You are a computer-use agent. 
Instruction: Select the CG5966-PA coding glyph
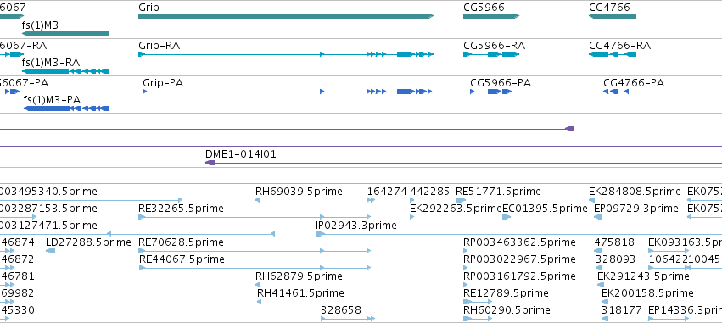pyautogui.click(x=491, y=92)
